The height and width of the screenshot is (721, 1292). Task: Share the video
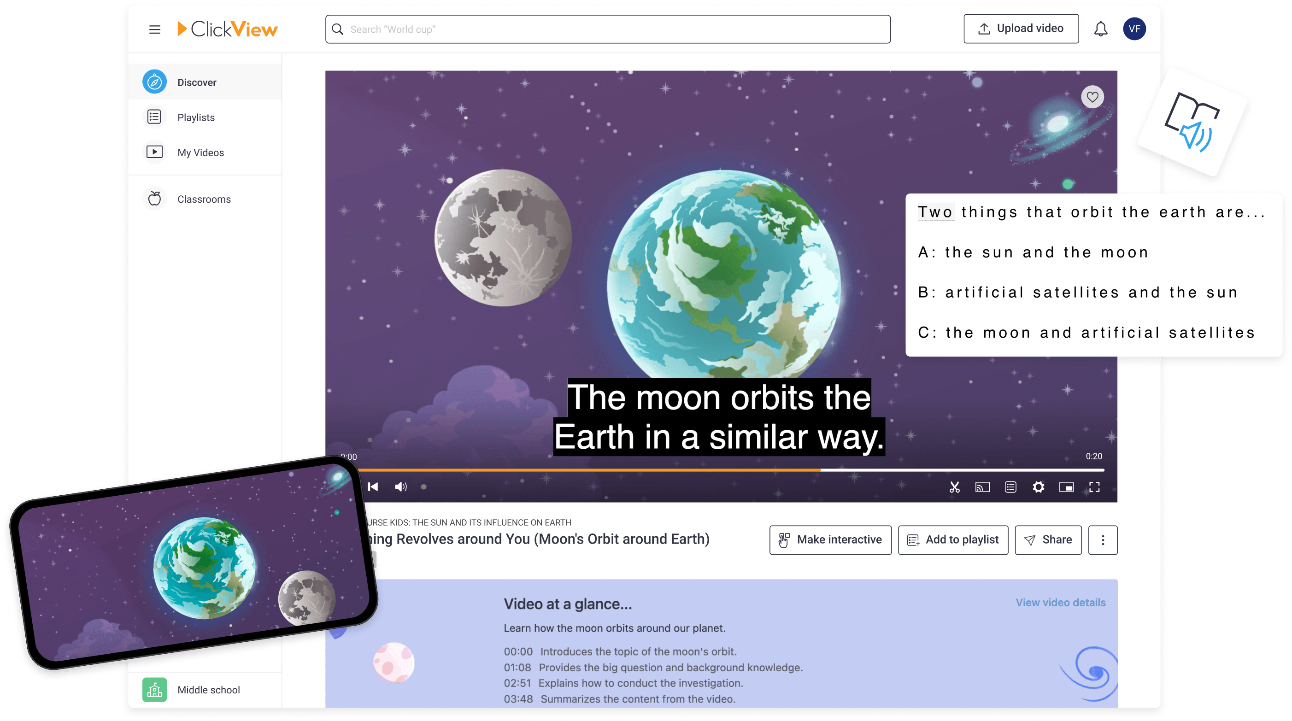pyautogui.click(x=1048, y=539)
